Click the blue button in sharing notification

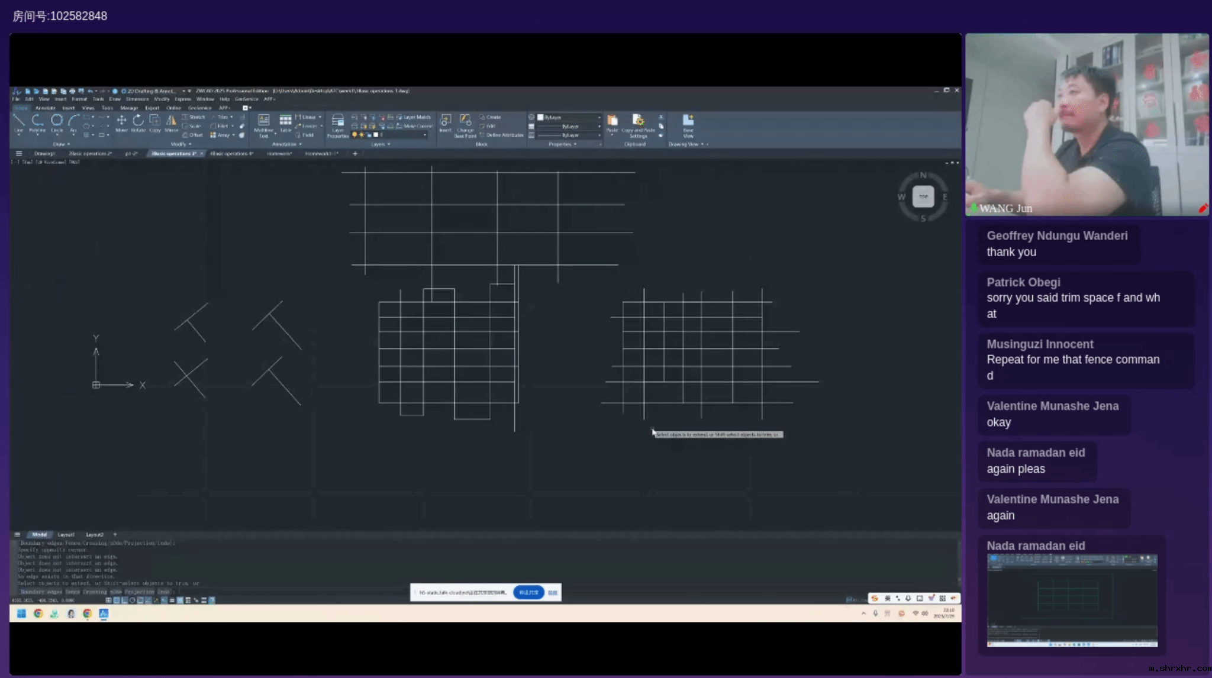[x=528, y=592]
